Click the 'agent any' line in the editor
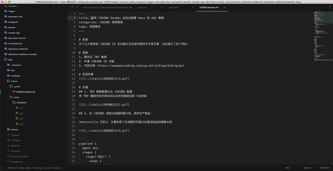The width and height of the screenshot is (333, 171). (x=90, y=148)
